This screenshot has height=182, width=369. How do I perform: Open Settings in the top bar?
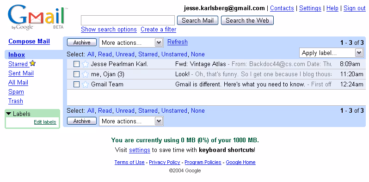(x=310, y=8)
